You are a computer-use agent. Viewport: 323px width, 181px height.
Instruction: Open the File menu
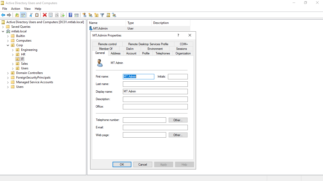pos(5,9)
